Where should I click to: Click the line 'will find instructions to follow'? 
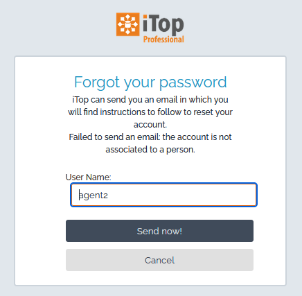coord(150,112)
